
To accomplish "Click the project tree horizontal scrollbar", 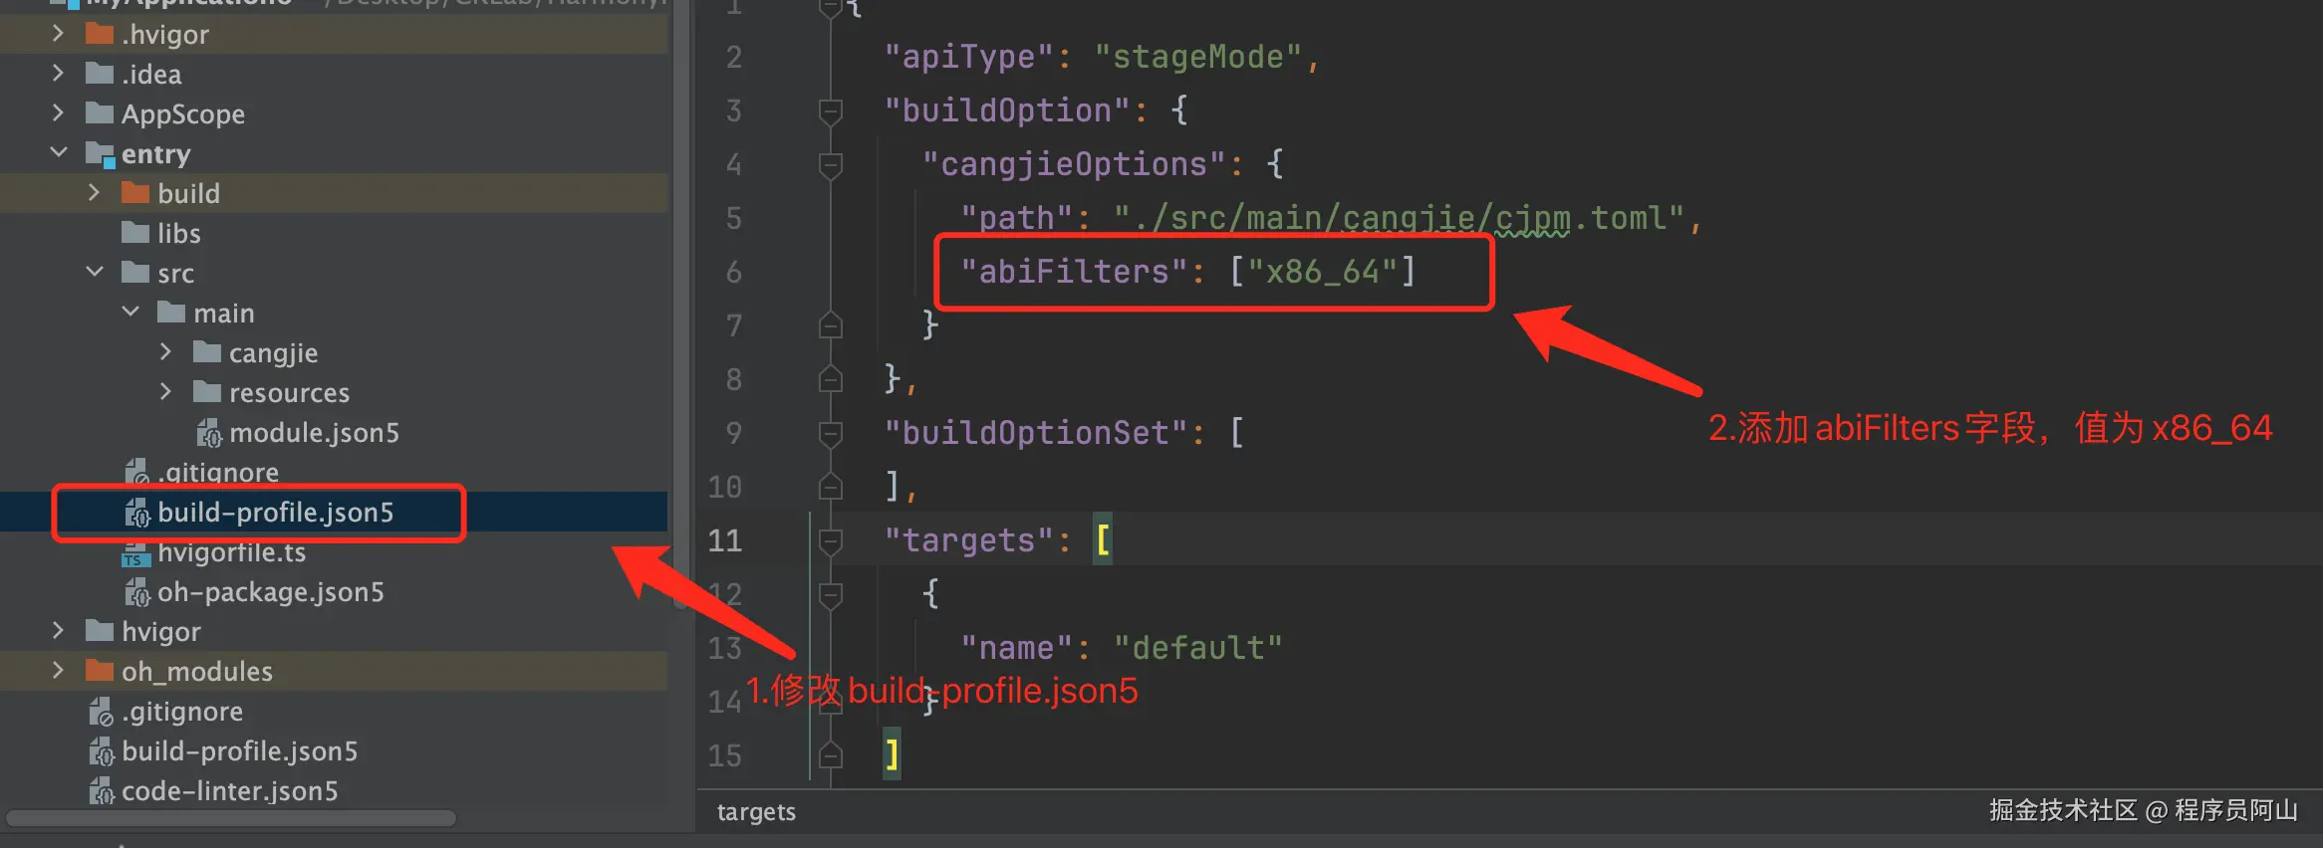I will click(x=231, y=819).
